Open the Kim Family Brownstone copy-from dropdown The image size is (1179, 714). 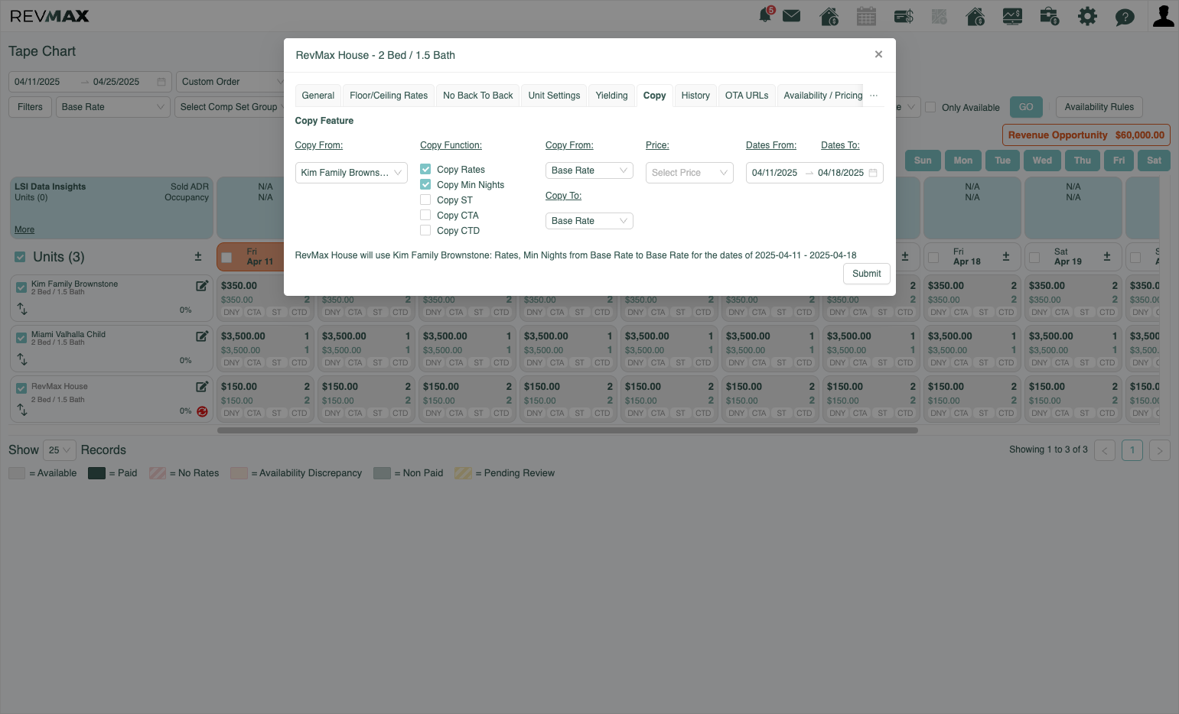(351, 173)
